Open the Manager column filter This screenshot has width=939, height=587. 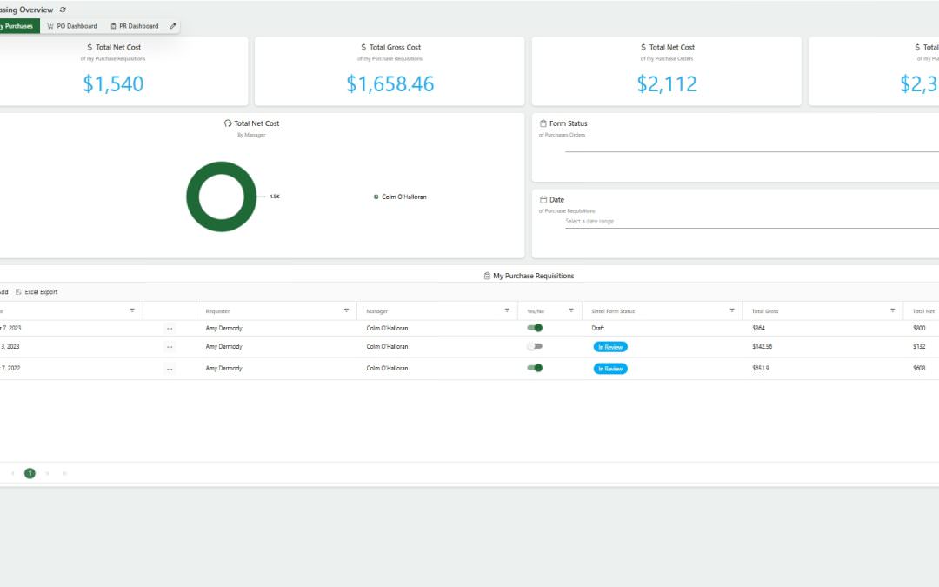[507, 310]
